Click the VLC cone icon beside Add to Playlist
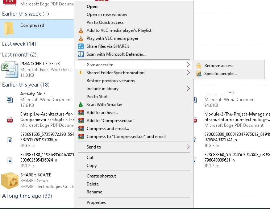270x209 pixels. point(80,30)
